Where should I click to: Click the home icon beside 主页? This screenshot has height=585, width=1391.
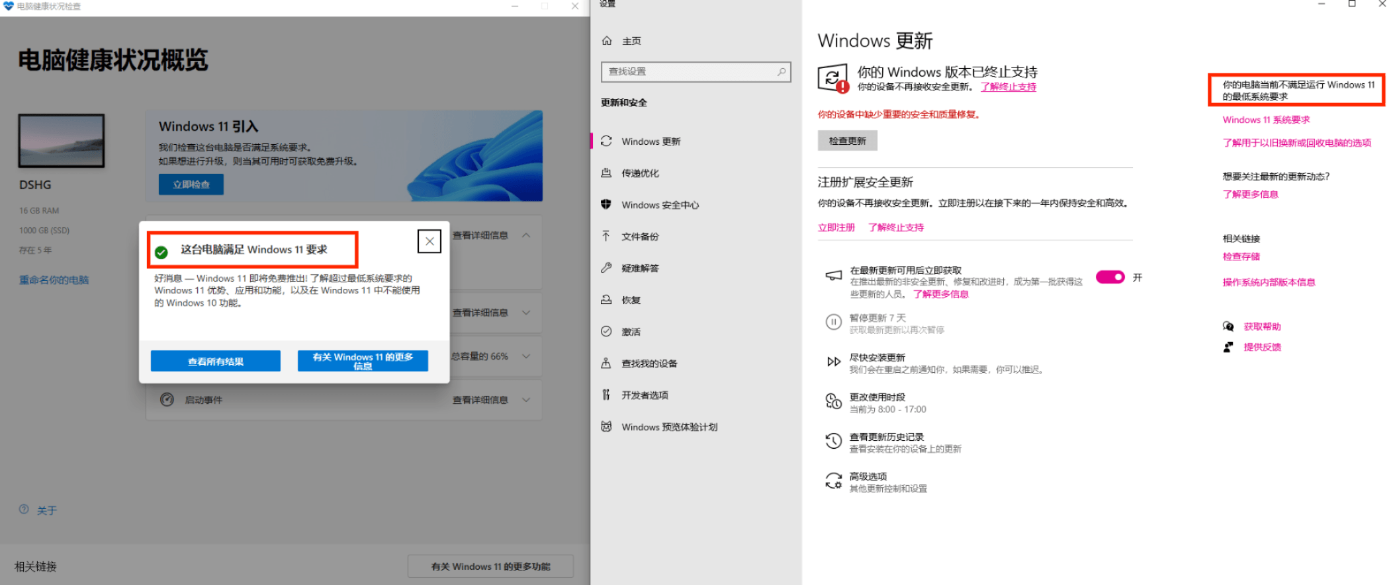607,41
